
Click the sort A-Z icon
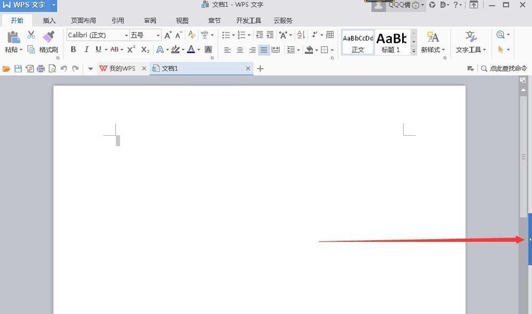click(301, 35)
